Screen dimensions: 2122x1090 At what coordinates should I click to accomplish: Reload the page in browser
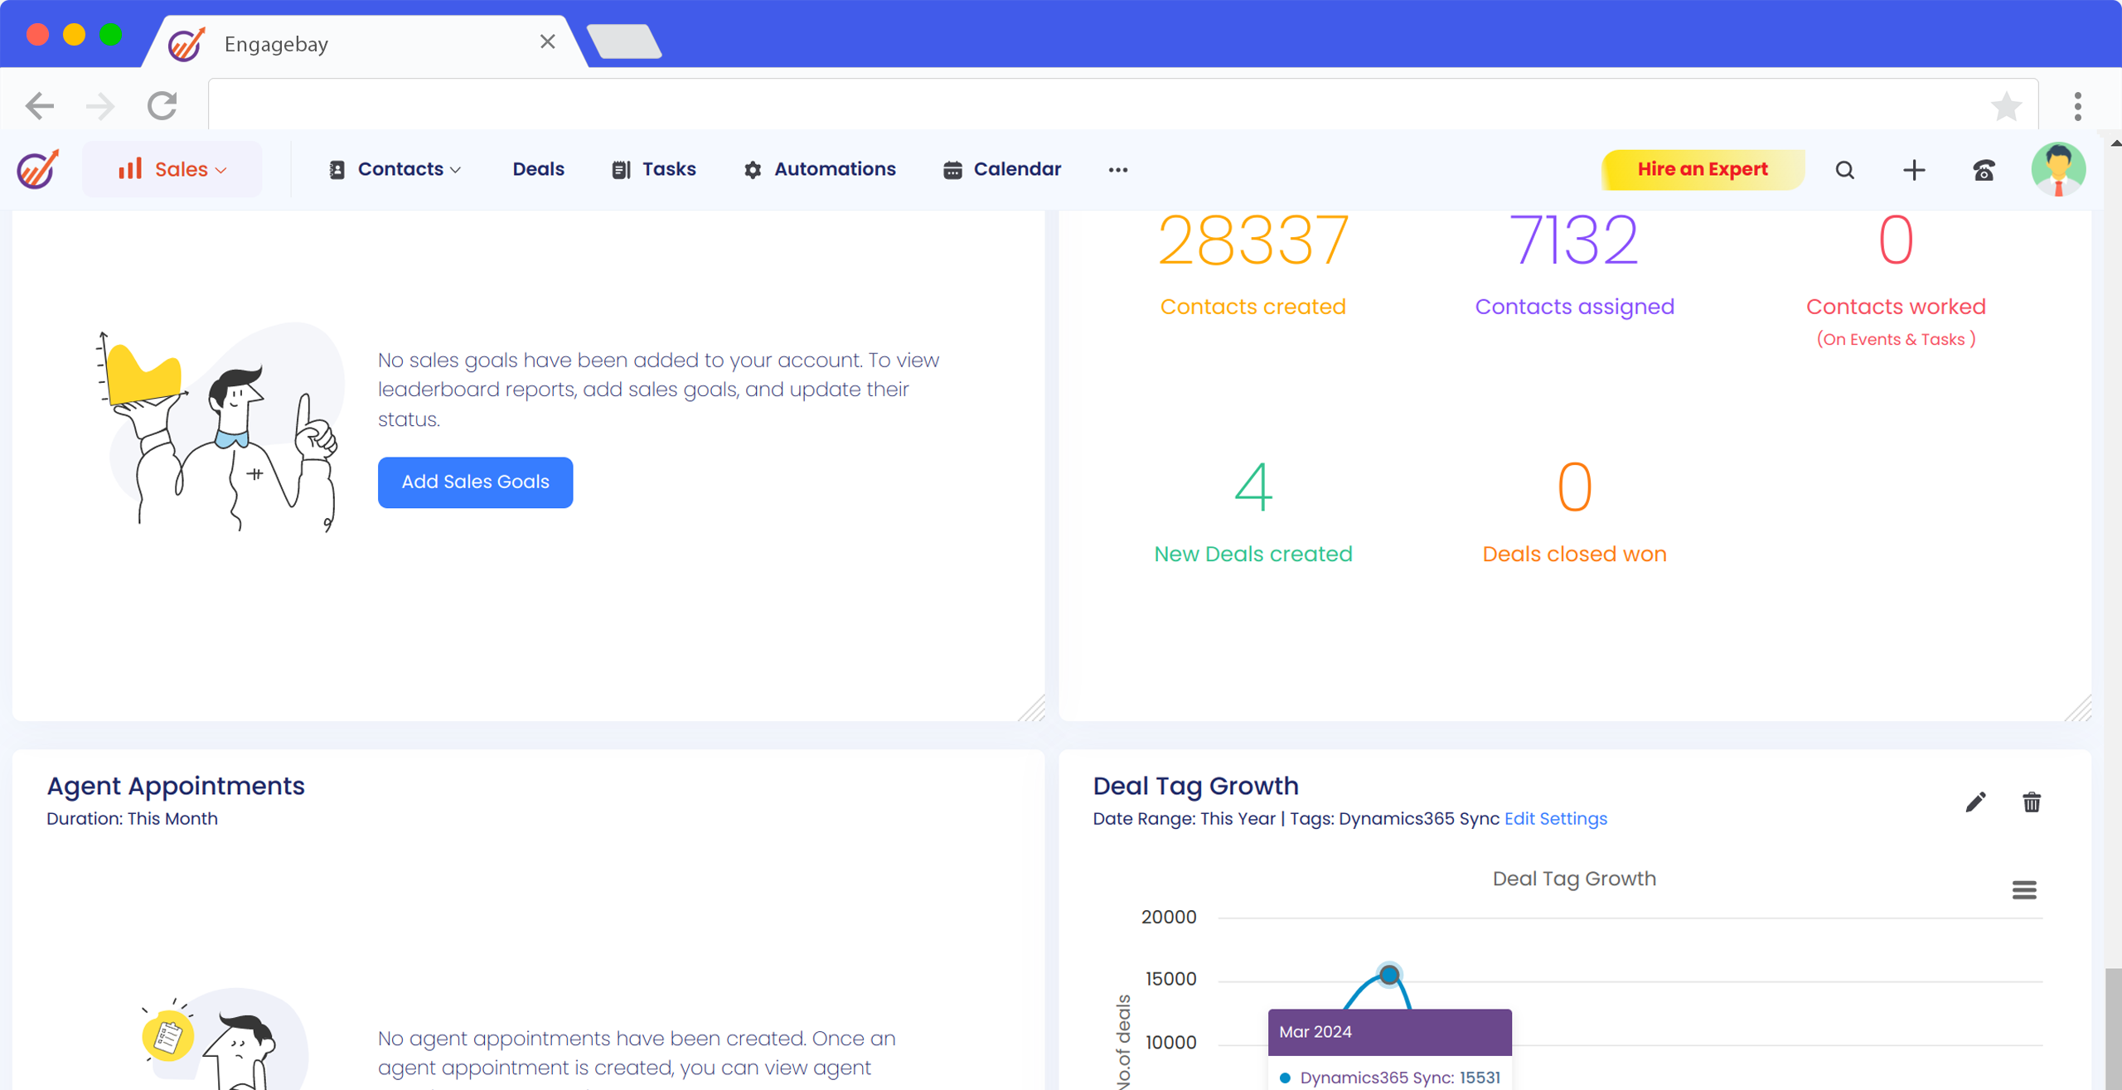[x=162, y=106]
